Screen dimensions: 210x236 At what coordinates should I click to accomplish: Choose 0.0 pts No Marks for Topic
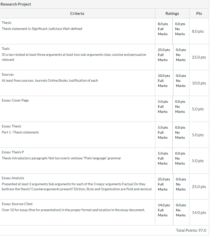coord(181,57)
